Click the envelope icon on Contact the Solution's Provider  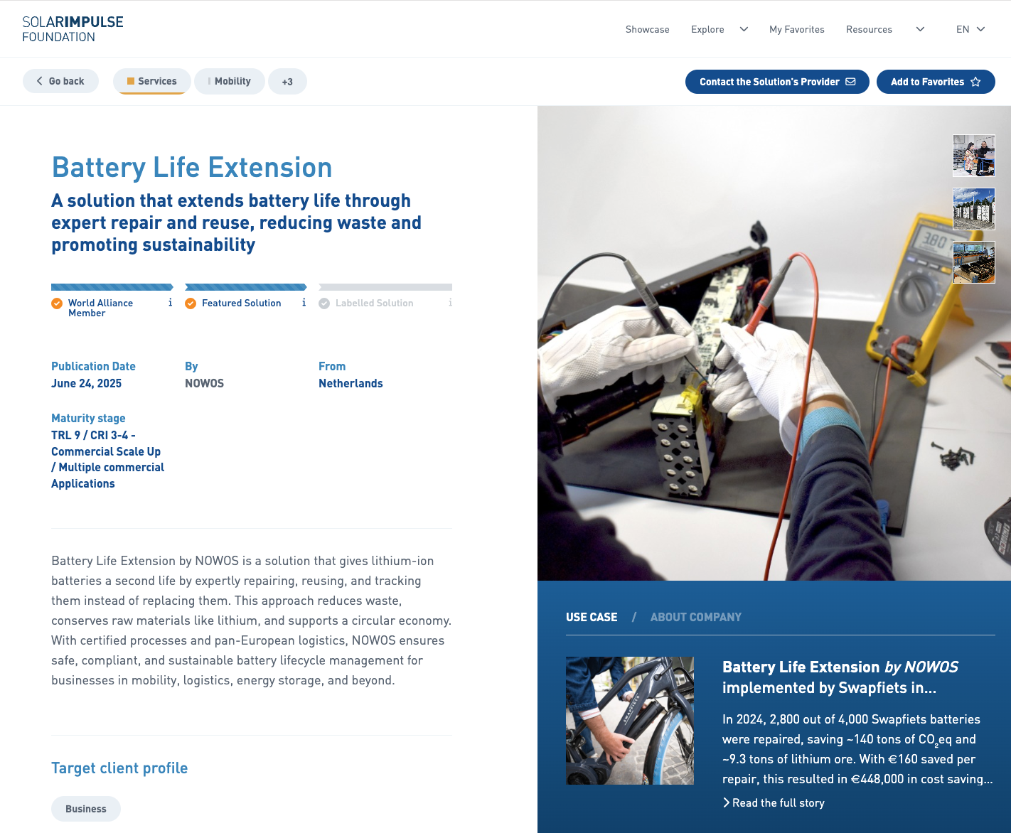(851, 82)
